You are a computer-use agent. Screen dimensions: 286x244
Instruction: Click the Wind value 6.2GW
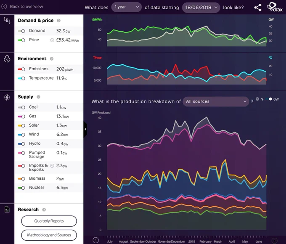point(62,135)
